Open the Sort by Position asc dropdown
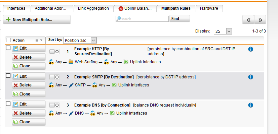This screenshot has width=278, height=134. tap(80, 40)
